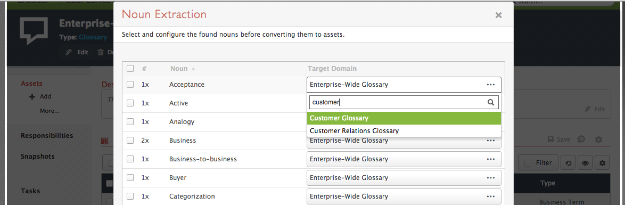
Task: Click the Glossary type link
Action: click(93, 37)
